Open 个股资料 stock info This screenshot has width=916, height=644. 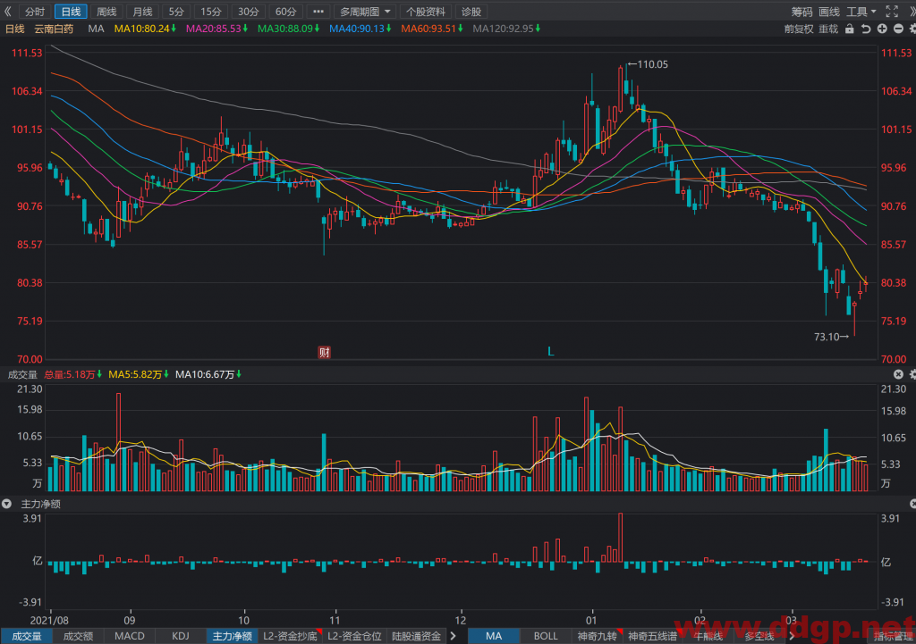(425, 11)
